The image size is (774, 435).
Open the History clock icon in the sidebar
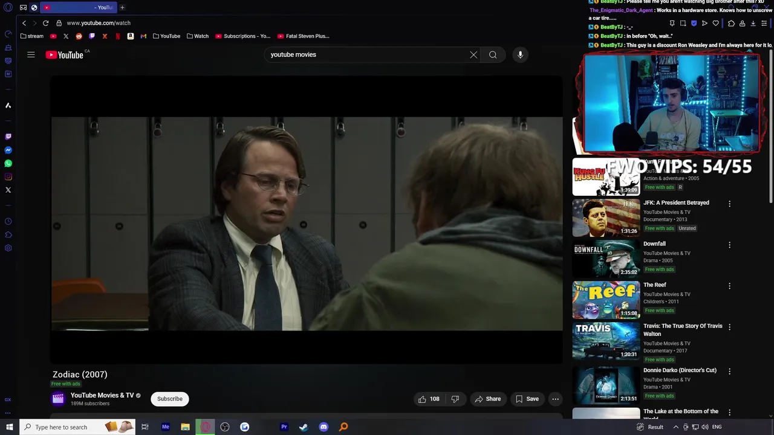click(x=8, y=222)
